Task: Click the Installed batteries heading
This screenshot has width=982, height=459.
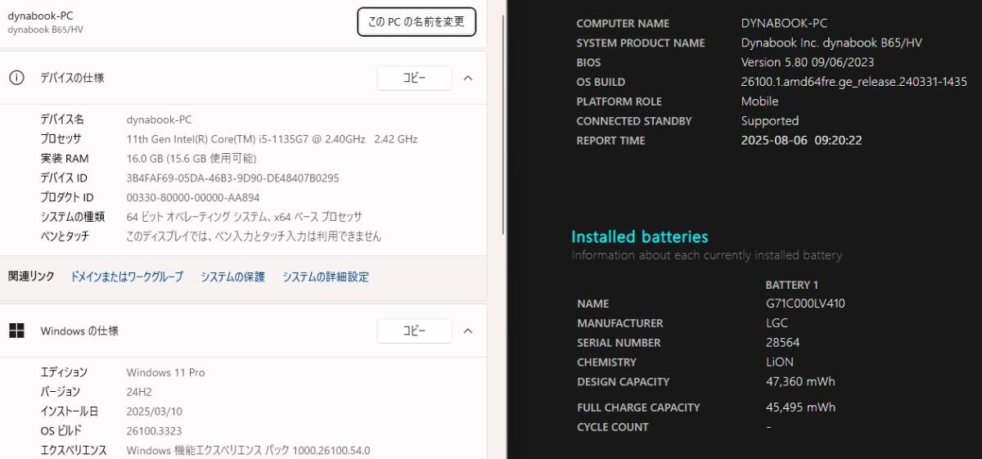Action: pyautogui.click(x=640, y=236)
